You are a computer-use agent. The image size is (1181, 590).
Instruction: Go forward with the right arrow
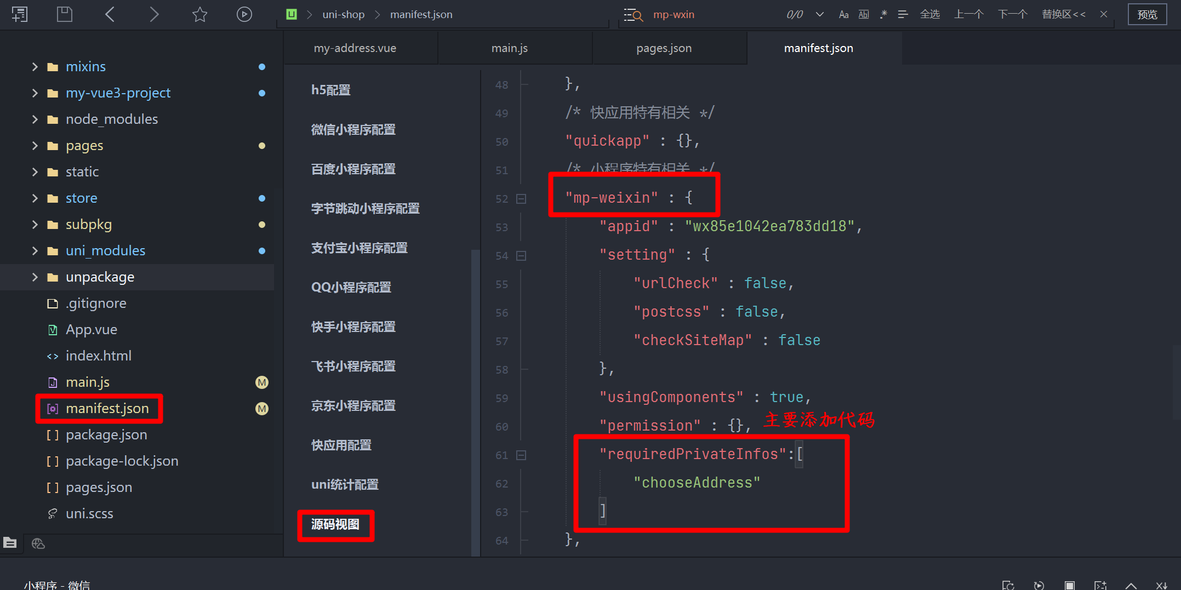click(x=155, y=14)
